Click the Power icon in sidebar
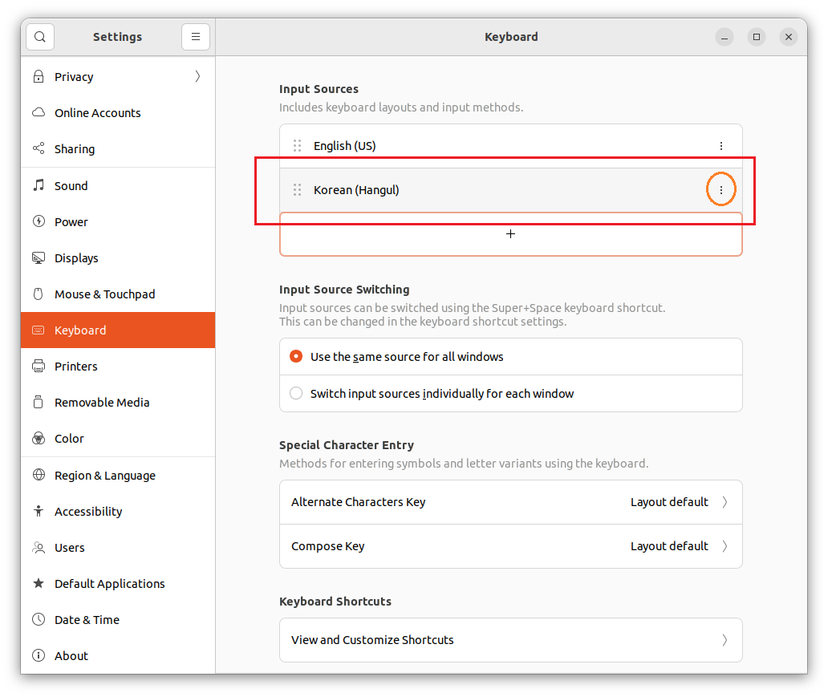This screenshot has width=828, height=697. (39, 221)
